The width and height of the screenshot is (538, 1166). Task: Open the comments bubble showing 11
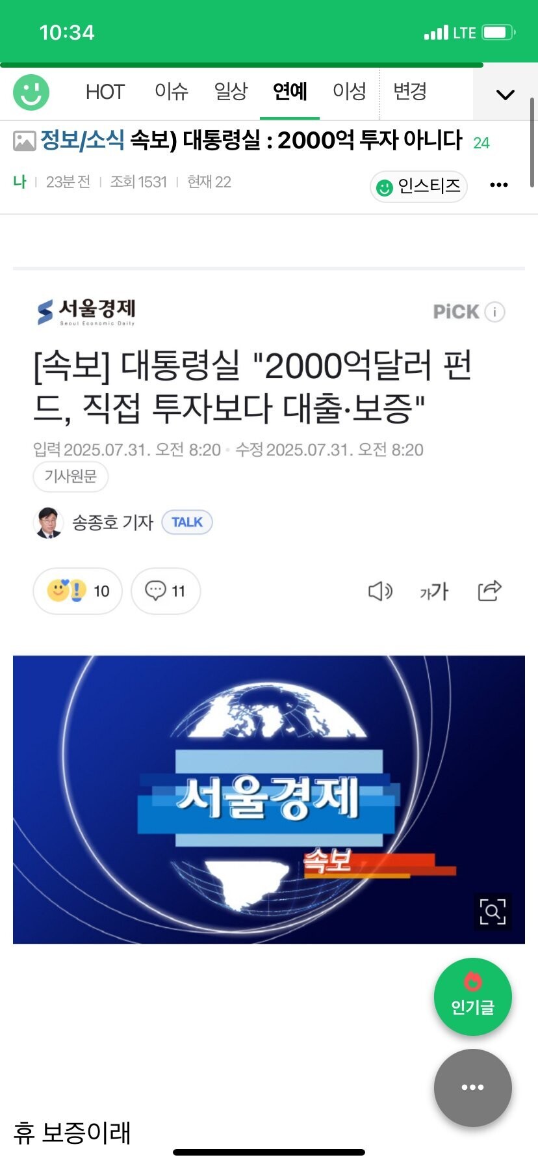tap(166, 591)
